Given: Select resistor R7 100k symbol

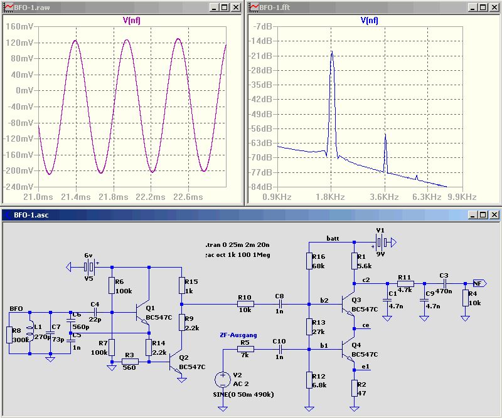Looking at the screenshot, I should point(112,347).
